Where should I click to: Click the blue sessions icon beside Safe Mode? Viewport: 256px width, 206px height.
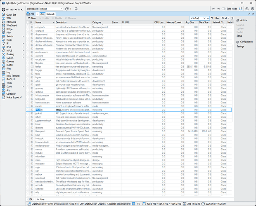click(x=240, y=9)
